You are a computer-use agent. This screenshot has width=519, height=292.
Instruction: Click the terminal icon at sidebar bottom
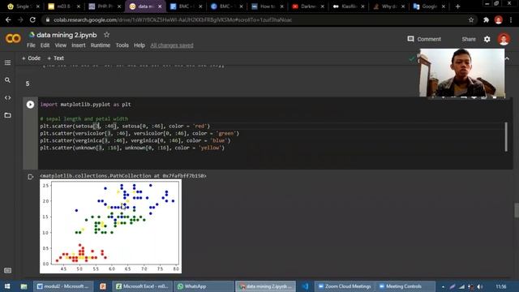tap(7, 270)
